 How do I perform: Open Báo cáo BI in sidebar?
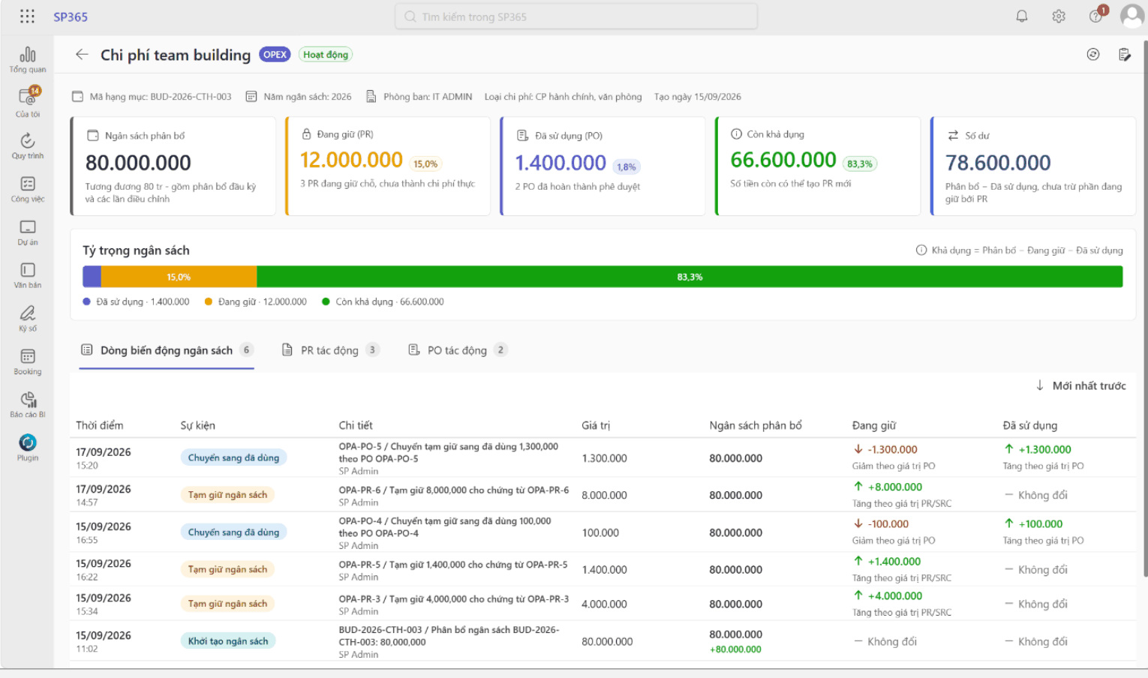point(28,405)
